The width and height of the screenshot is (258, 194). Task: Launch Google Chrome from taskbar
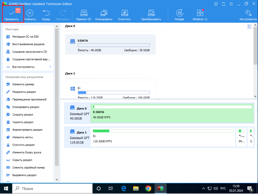[148, 188]
